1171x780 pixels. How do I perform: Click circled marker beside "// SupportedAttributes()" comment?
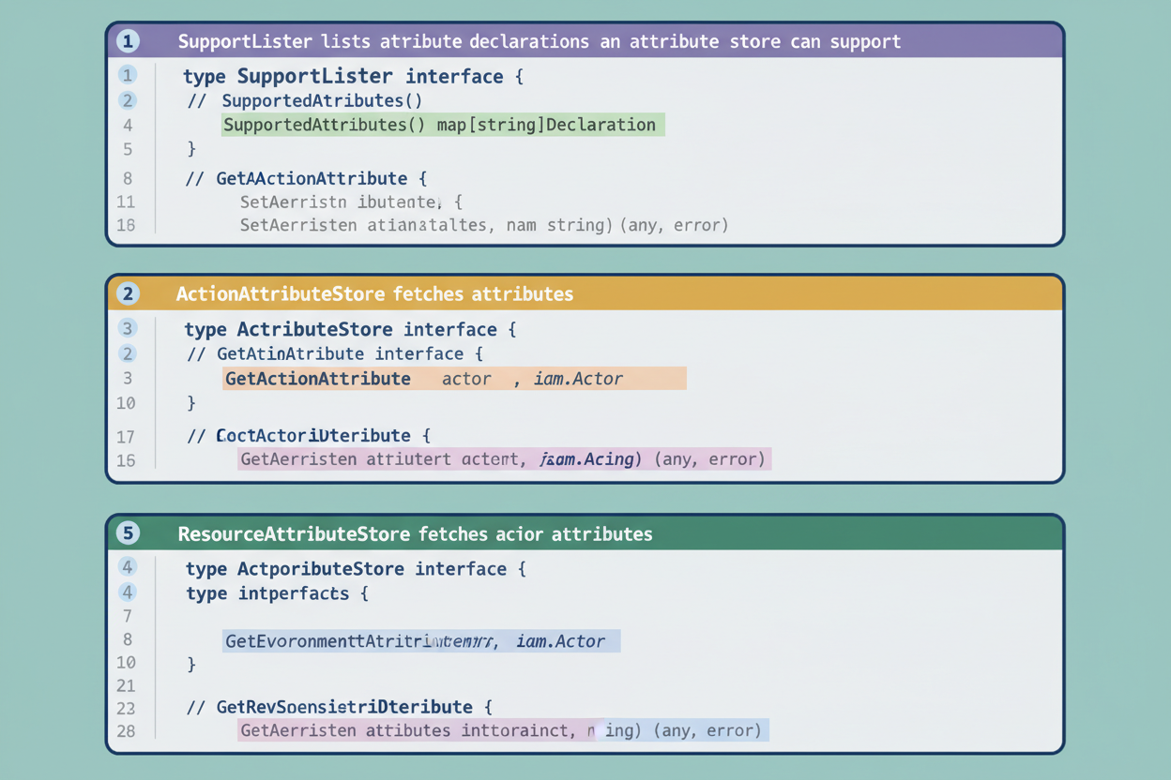(128, 100)
